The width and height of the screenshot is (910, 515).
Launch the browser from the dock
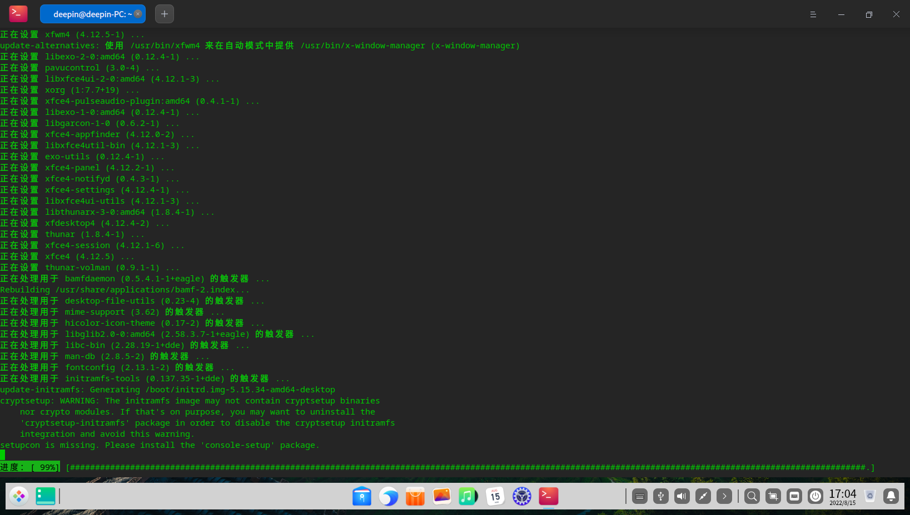(389, 496)
